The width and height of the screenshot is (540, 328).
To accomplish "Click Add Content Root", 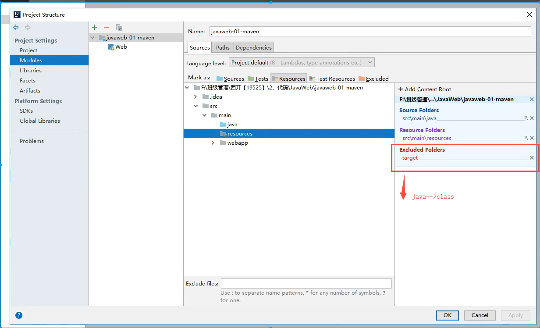I will click(425, 89).
